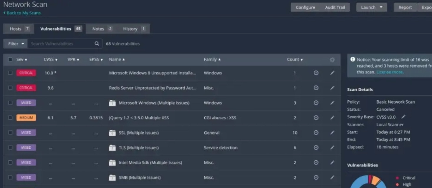Image resolution: width=432 pixels, height=188 pixels.
Task: Click the Report button
Action: pos(405,7)
